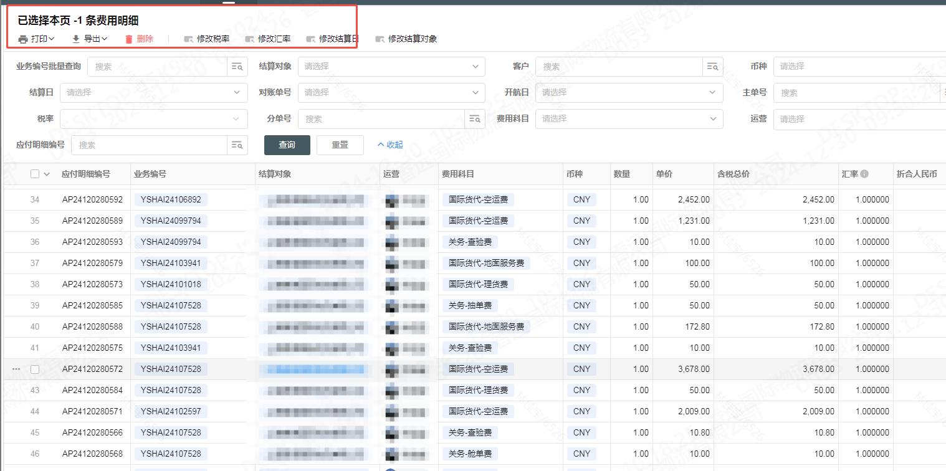The width and height of the screenshot is (946, 471).
Task: Open batch search icon beside 业务编号批量查询
Action: click(237, 67)
